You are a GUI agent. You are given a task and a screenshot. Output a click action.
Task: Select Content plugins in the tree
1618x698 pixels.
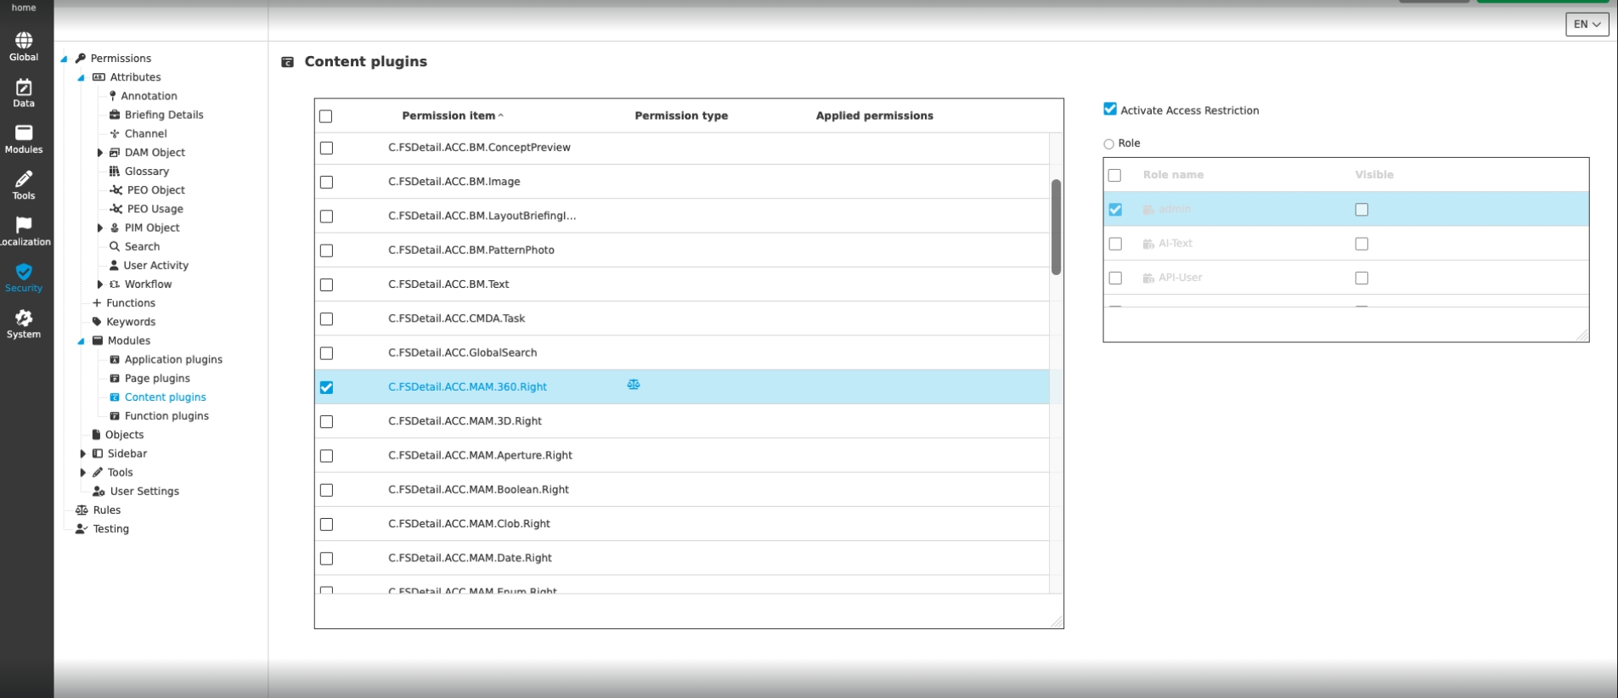tap(165, 397)
